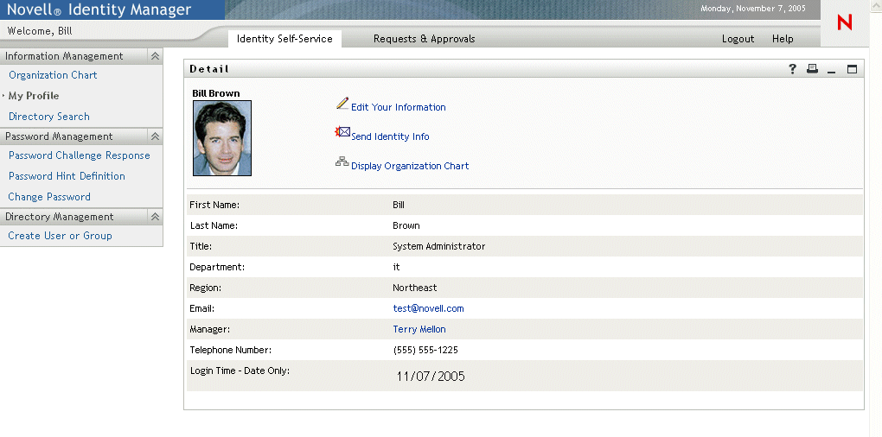Open Create User or Group
This screenshot has height=437, width=882.
(x=60, y=236)
